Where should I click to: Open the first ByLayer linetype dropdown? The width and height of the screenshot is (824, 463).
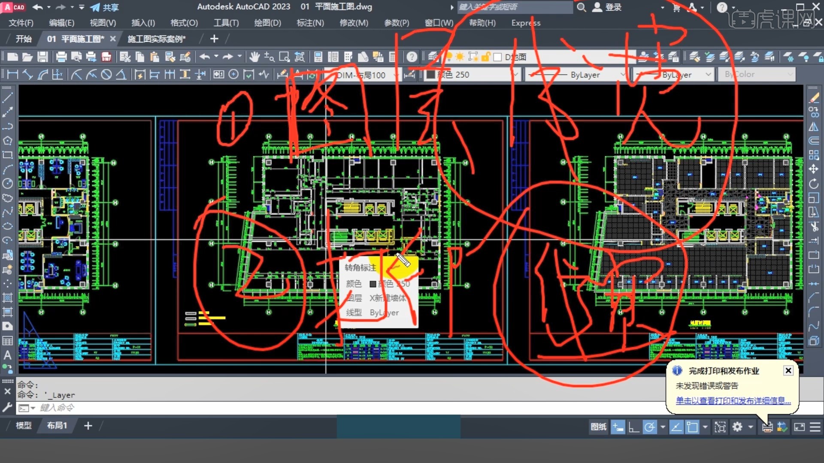623,75
